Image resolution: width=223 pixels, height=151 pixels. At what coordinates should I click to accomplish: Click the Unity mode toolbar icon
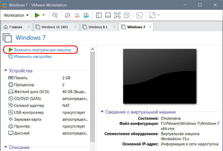[127, 15]
